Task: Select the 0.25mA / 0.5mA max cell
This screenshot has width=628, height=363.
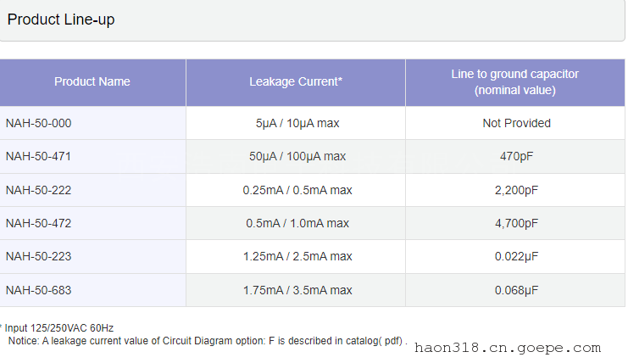Action: 297,190
